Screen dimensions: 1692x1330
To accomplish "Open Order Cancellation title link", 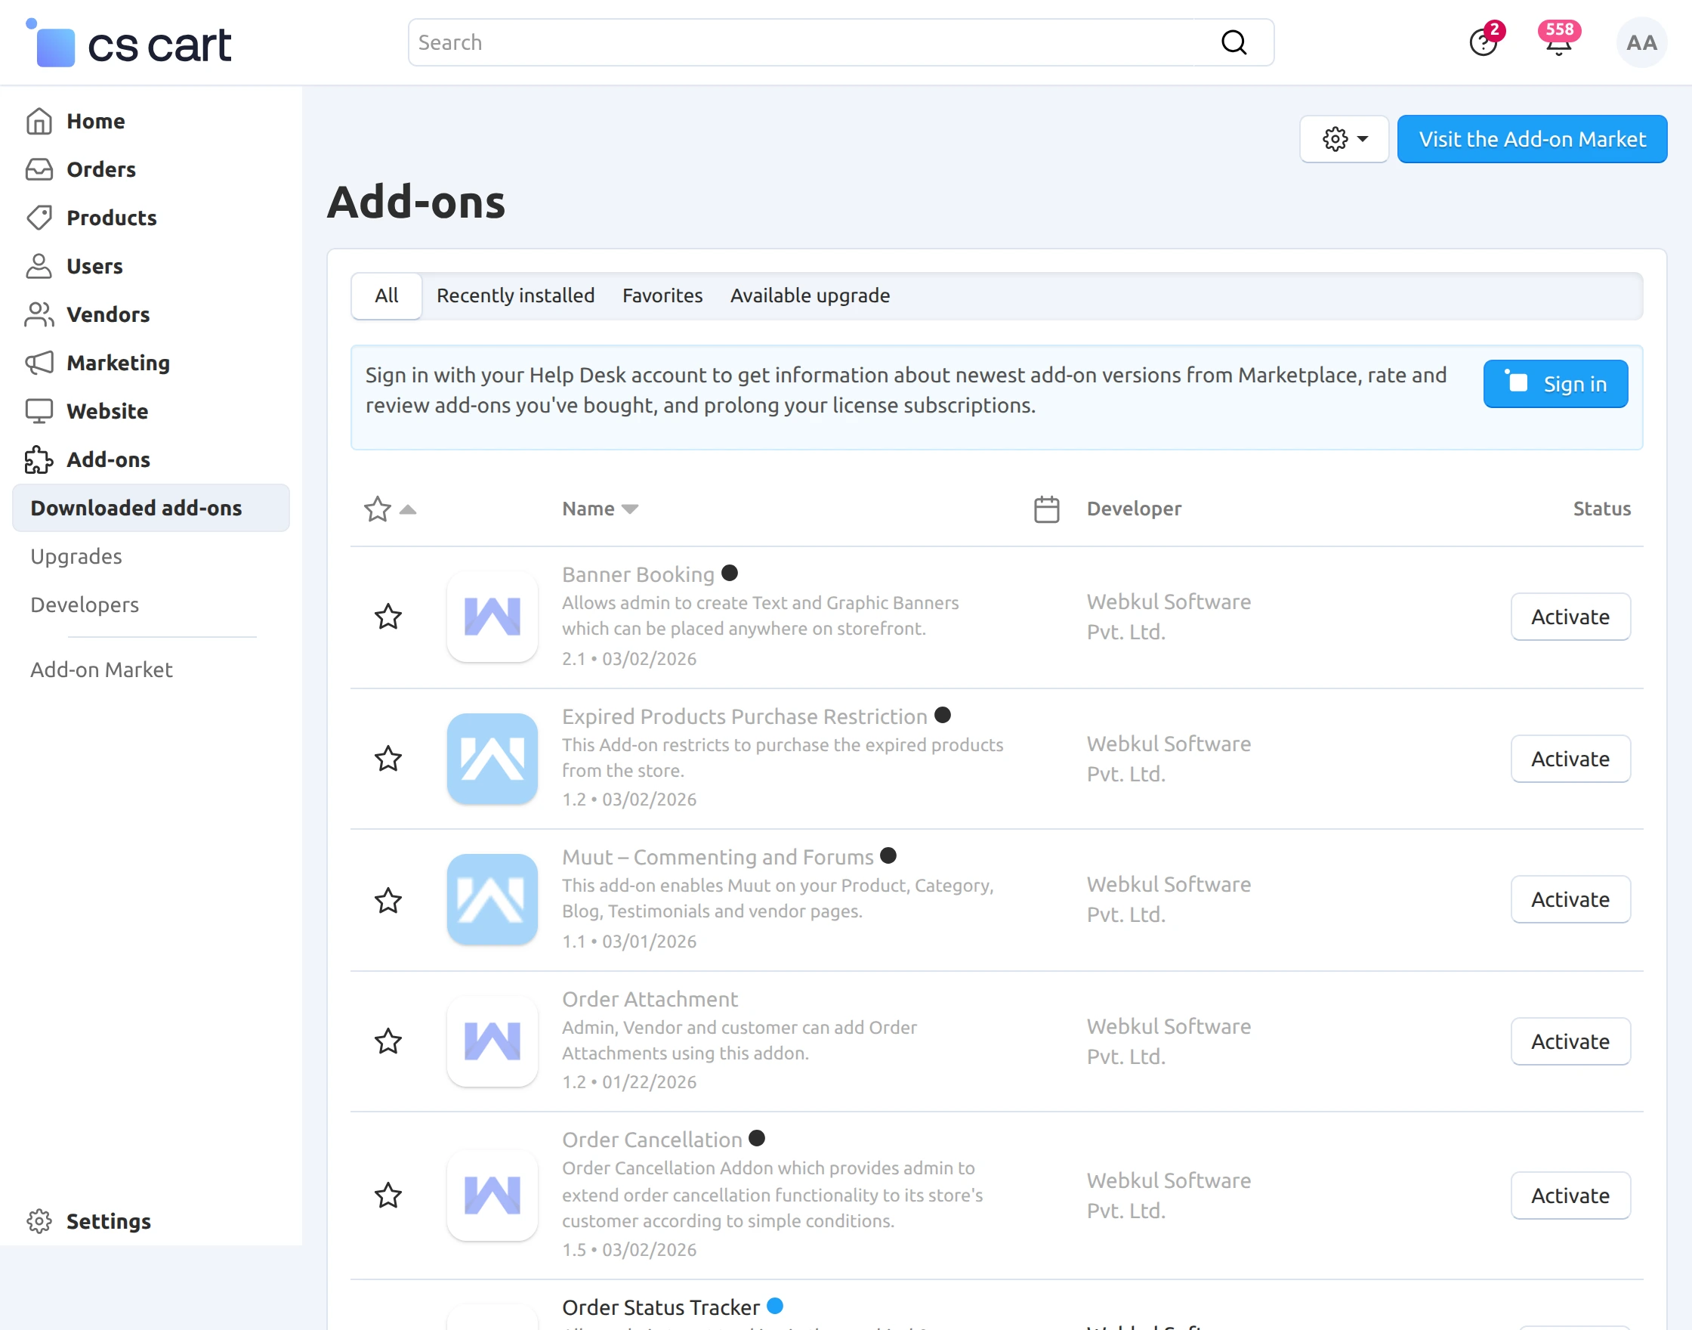I will point(652,1140).
